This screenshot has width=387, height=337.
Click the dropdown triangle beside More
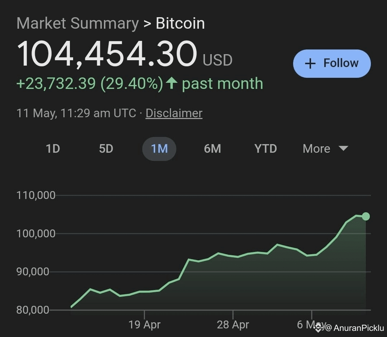[x=343, y=148]
